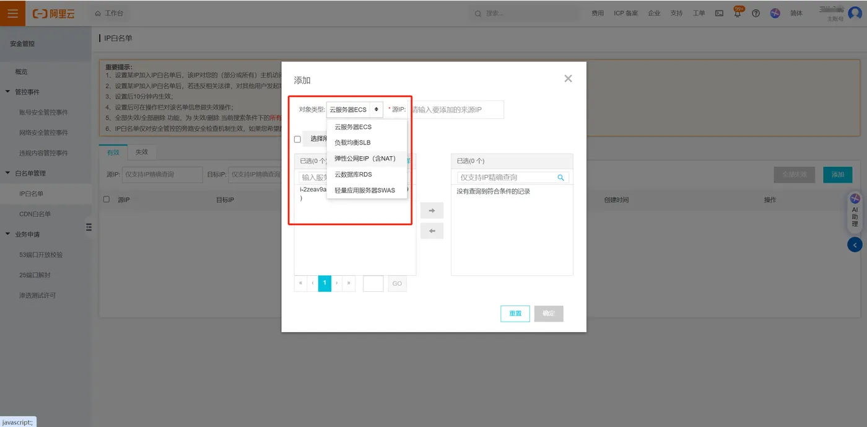Viewport: 867px width, 427px height.
Task: Go to last page with » button
Action: tap(349, 283)
